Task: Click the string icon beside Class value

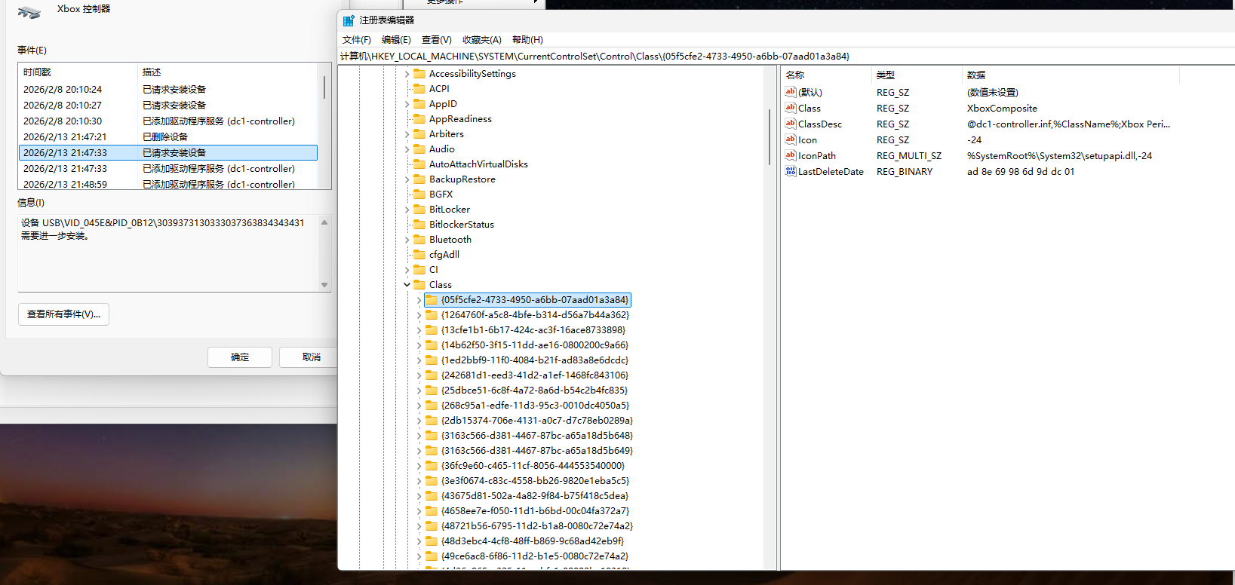Action: pyautogui.click(x=791, y=108)
